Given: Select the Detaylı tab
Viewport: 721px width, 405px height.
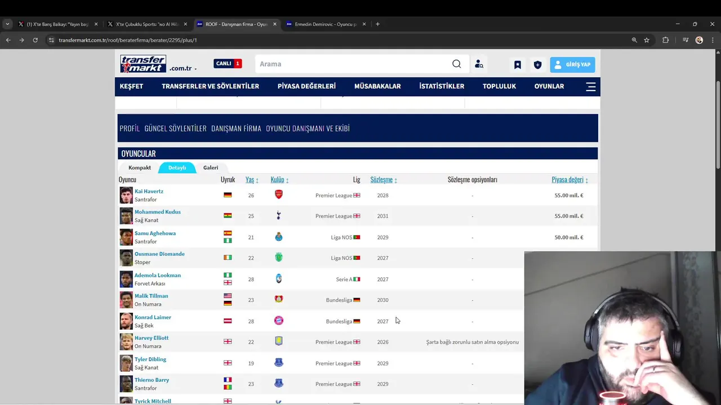Looking at the screenshot, I should [177, 168].
